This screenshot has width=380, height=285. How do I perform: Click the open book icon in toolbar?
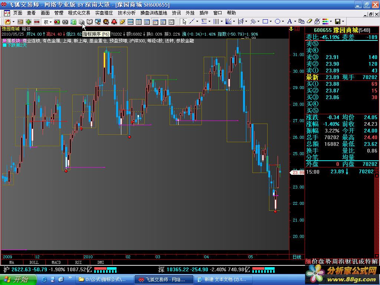coord(89,22)
